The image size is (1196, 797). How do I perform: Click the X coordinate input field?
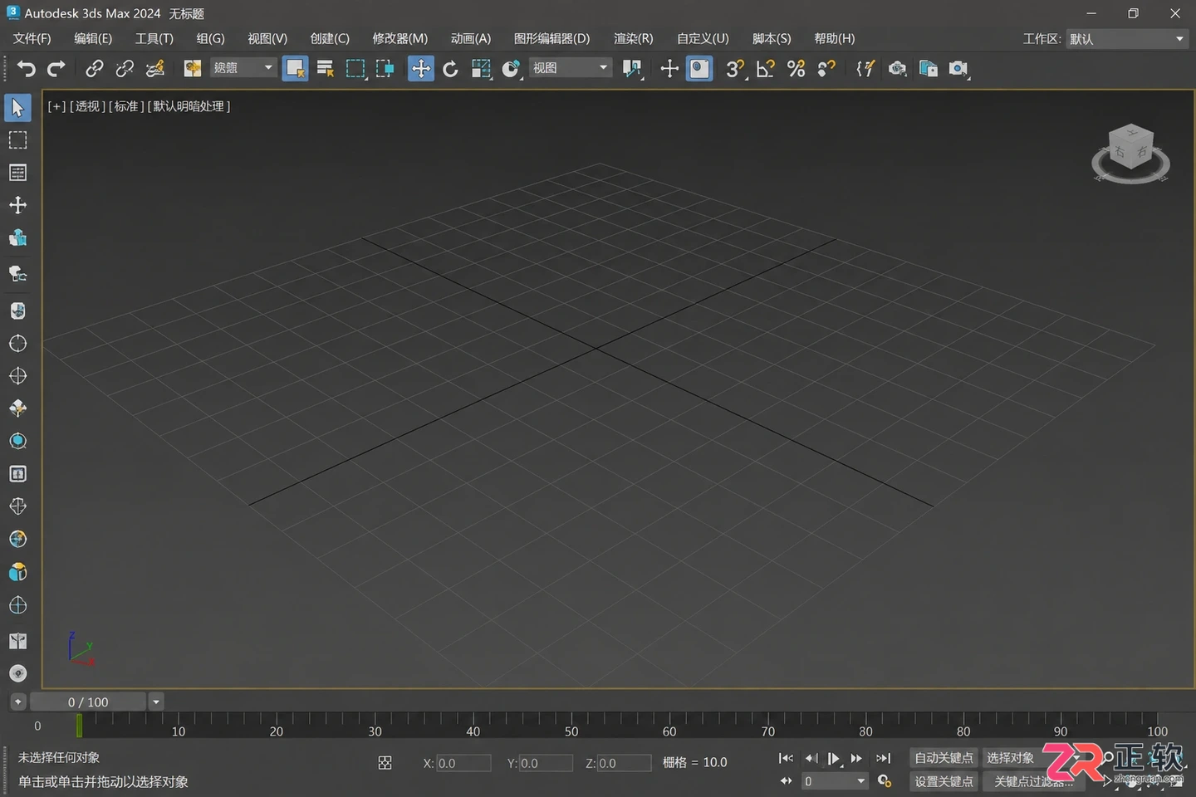click(x=463, y=763)
